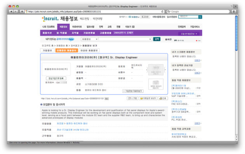Open 이력서등록/관리 link
The height and width of the screenshot is (154, 245).
(x=159, y=17)
